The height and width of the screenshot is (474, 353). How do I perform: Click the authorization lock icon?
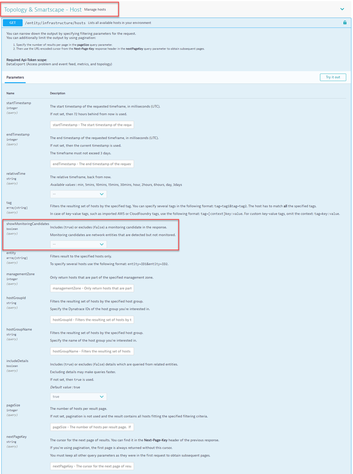[344, 22]
